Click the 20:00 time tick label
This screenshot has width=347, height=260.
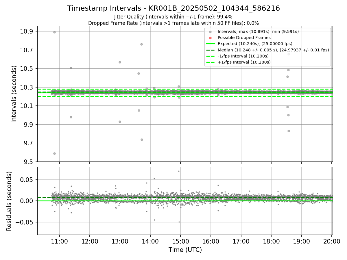pyautogui.click(x=332, y=242)
